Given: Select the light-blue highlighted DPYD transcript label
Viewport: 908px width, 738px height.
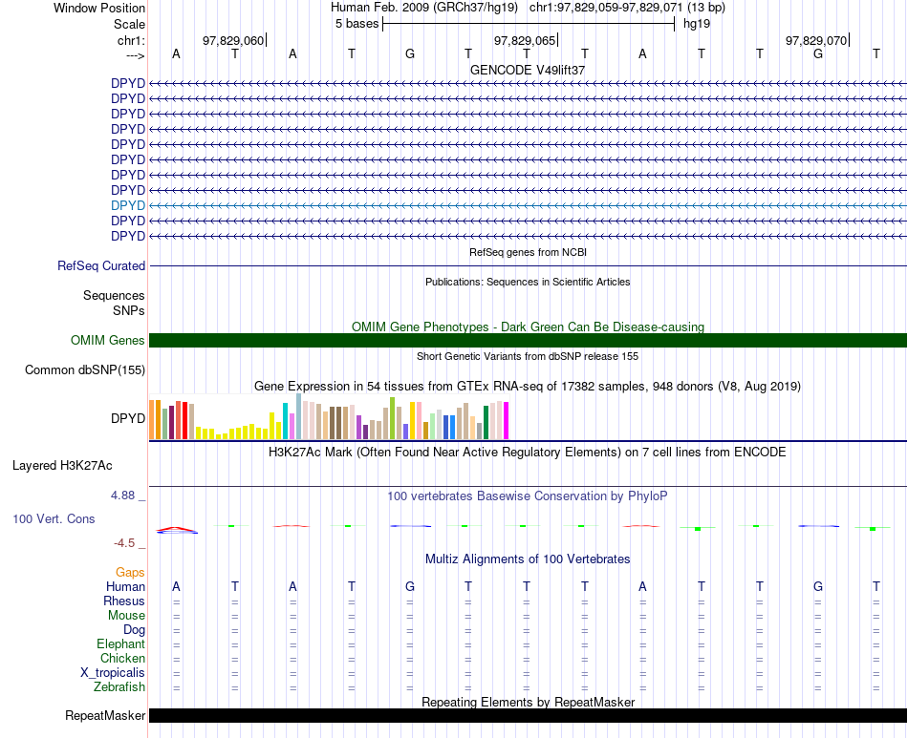Looking at the screenshot, I should click(x=128, y=205).
